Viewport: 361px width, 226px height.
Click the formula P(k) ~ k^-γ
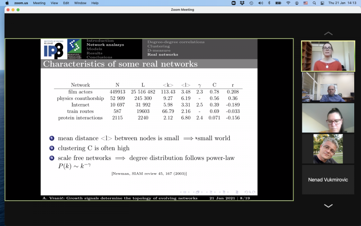coord(74,166)
